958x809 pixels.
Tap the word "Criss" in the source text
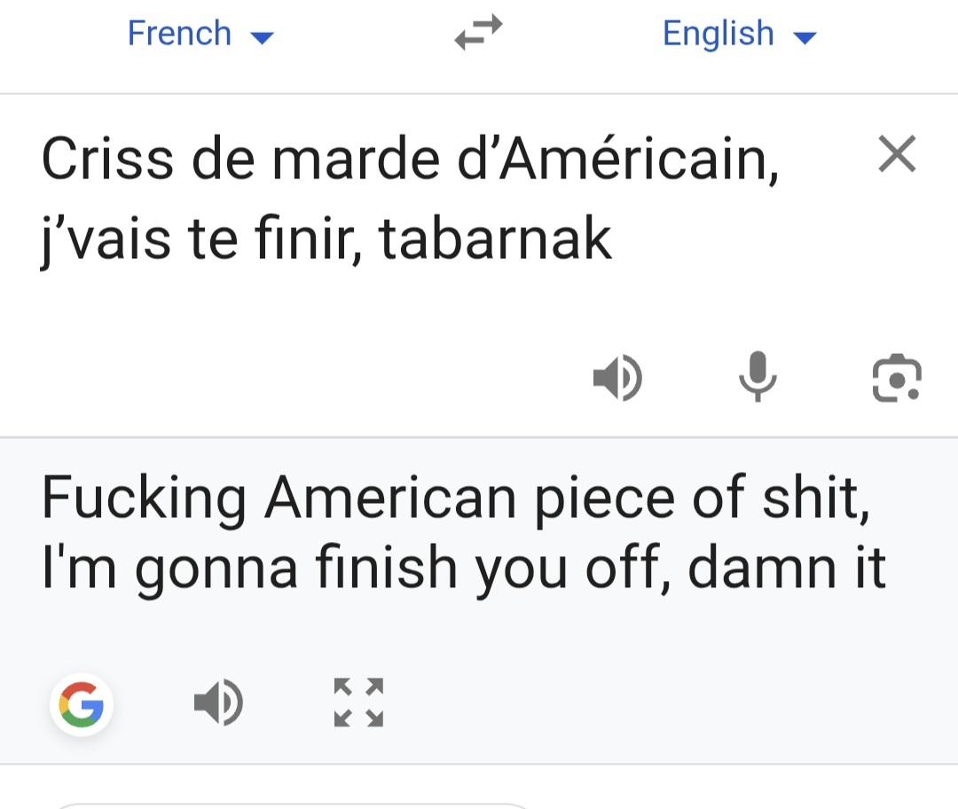[x=108, y=160]
